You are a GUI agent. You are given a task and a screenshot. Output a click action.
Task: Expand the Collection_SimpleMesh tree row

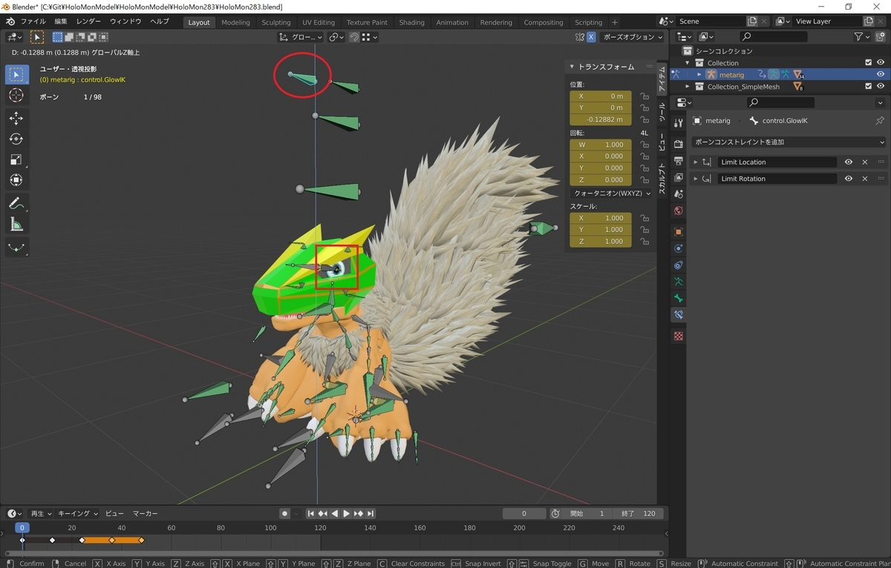coord(688,87)
